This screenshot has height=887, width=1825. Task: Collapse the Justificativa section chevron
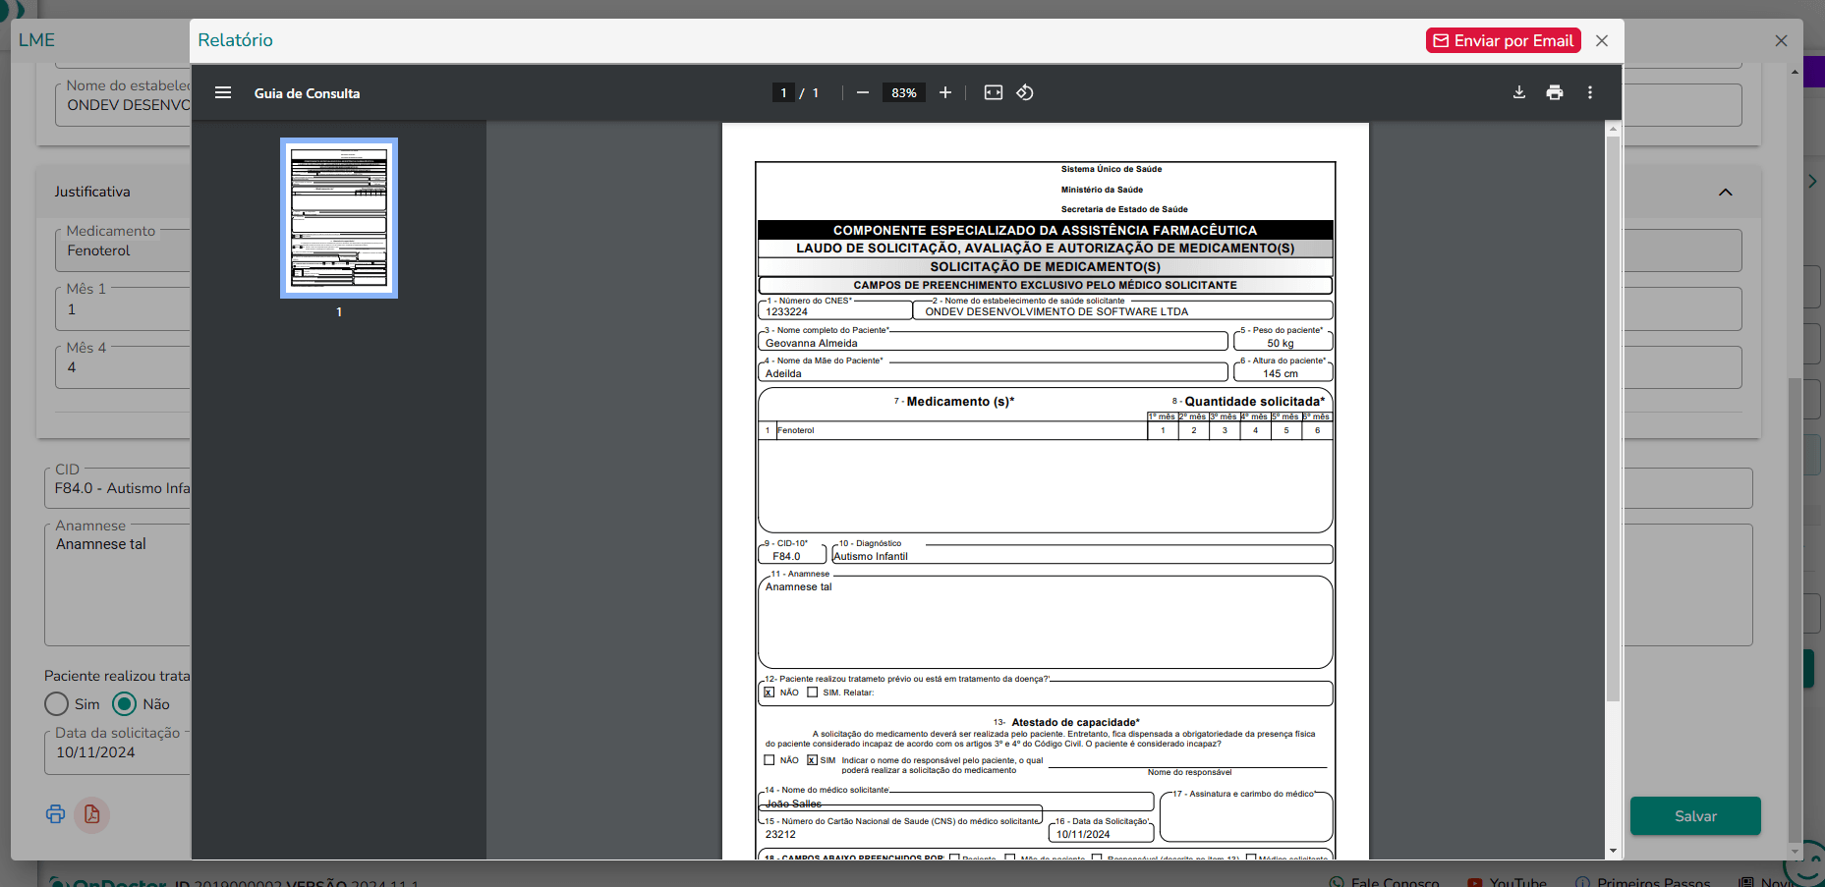tap(1726, 192)
